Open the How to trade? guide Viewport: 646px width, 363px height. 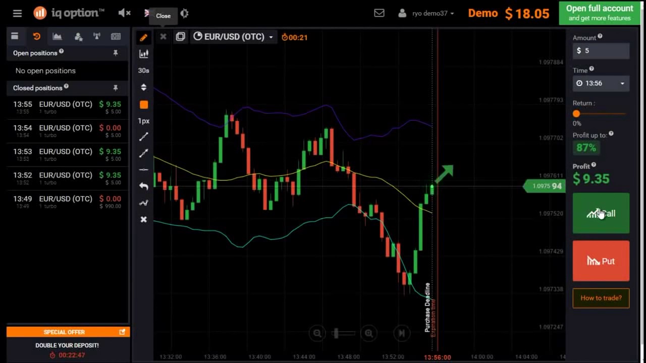pyautogui.click(x=601, y=298)
